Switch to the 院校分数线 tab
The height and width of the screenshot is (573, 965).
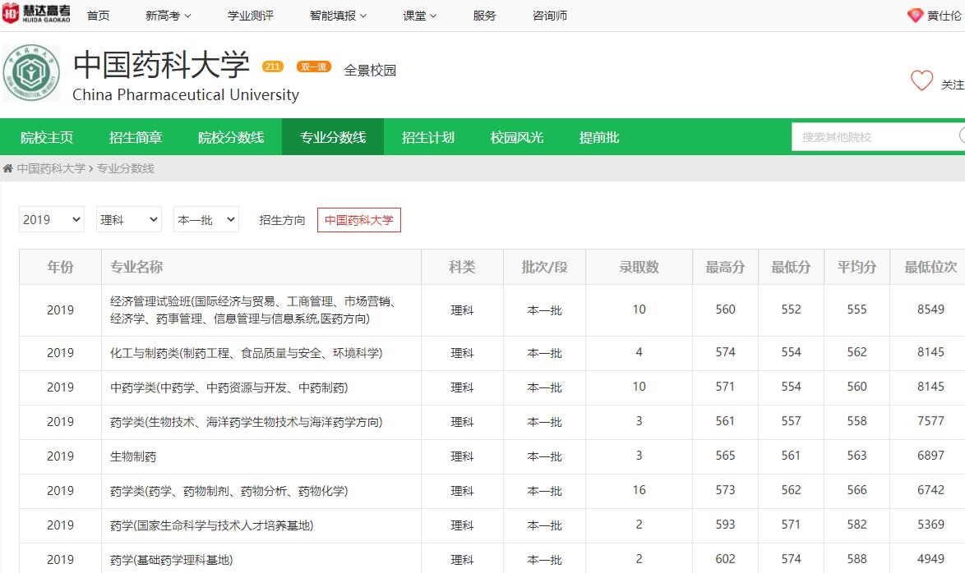pos(231,137)
